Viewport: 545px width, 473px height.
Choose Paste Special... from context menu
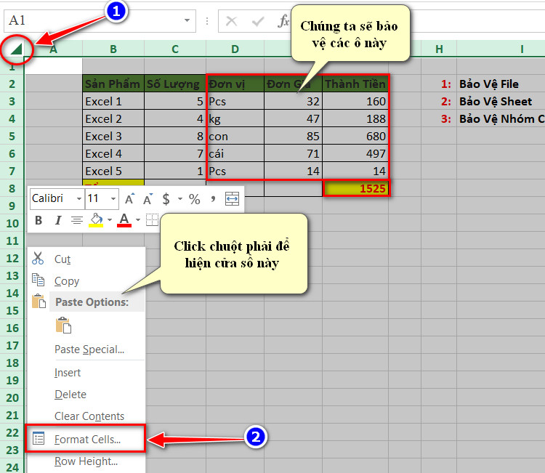click(x=86, y=349)
